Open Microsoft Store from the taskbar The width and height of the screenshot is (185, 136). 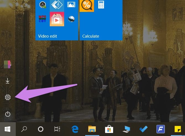point(109,129)
